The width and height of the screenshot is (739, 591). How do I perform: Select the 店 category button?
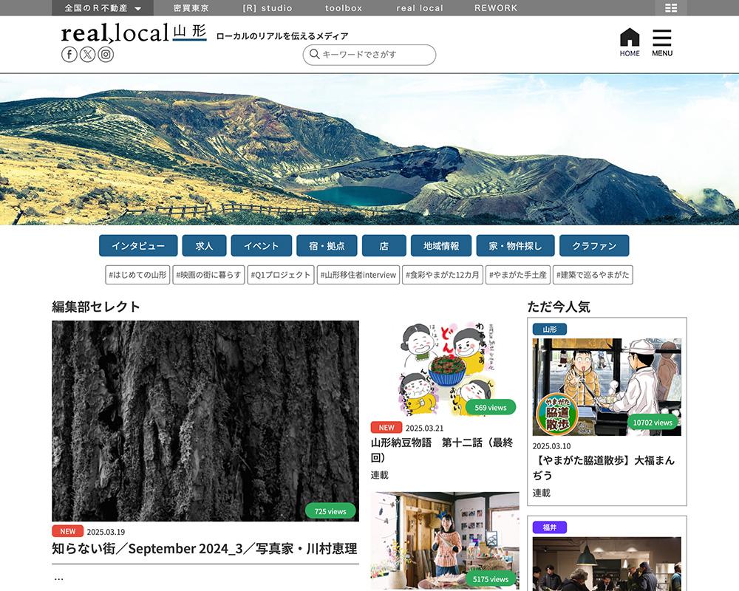point(384,245)
